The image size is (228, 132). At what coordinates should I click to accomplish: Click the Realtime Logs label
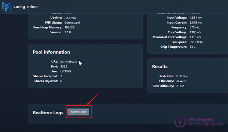click(48, 113)
